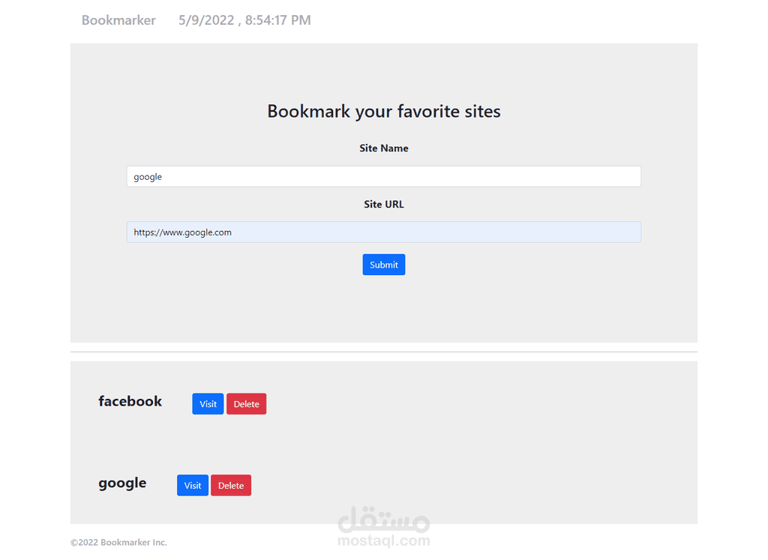Viewport: 768px width, 560px height.
Task: Click the https://www.google.com text in URL field
Action: point(182,232)
